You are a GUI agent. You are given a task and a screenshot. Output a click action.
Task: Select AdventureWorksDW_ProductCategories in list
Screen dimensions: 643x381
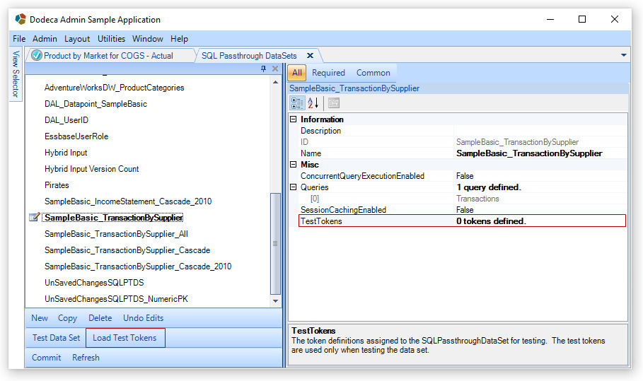pos(115,87)
